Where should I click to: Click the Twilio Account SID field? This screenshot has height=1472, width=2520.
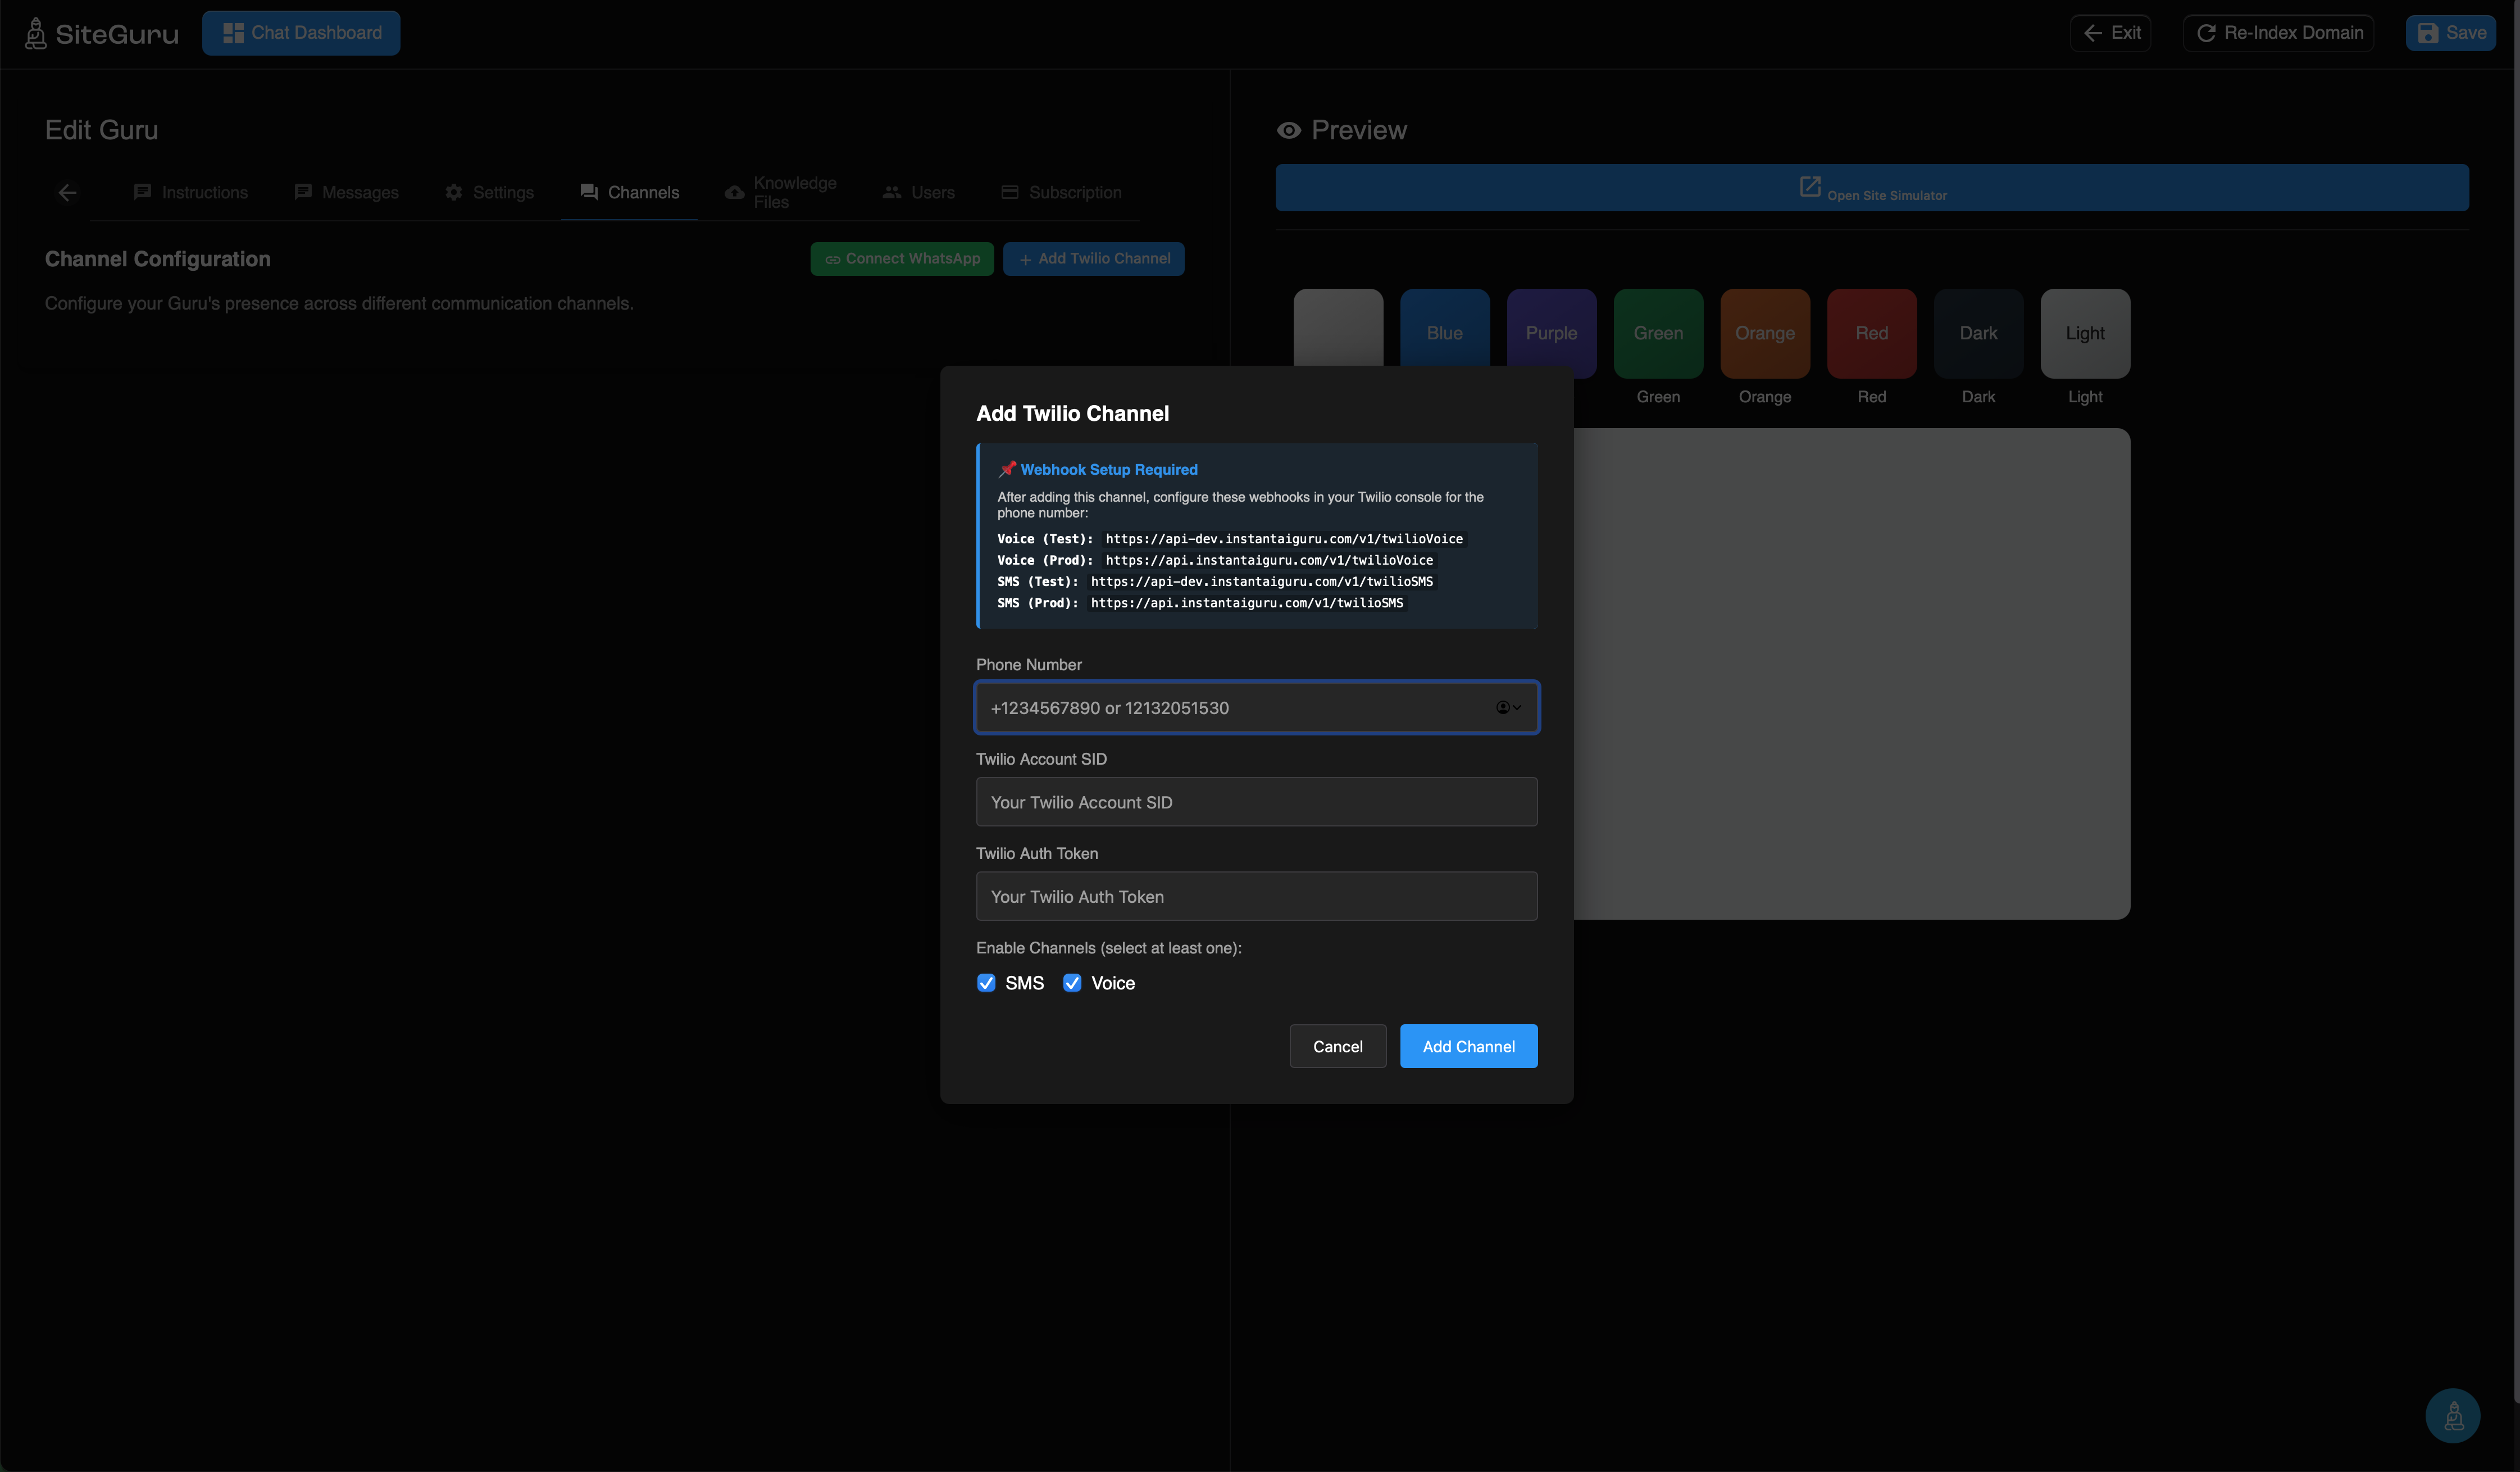(1256, 802)
